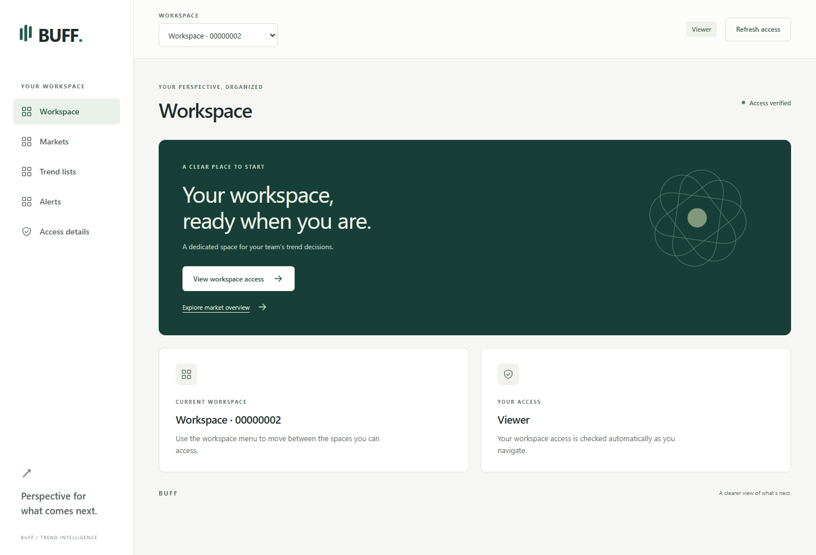Follow the Explore market overview link
Screen dimensions: 816x555
pos(216,308)
